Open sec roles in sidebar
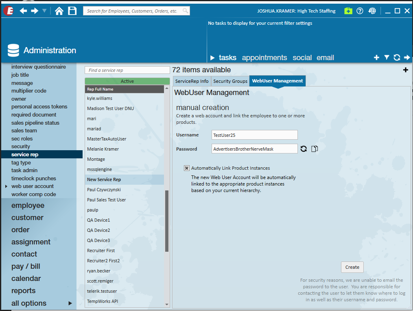Image resolution: width=413 pixels, height=311 pixels. pos(22,138)
